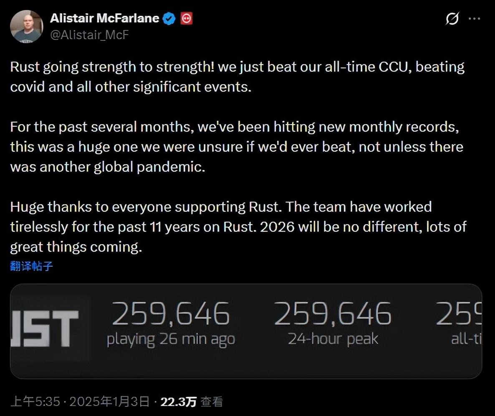Open the post time 上午5:35
The image size is (495, 416).
[36, 401]
